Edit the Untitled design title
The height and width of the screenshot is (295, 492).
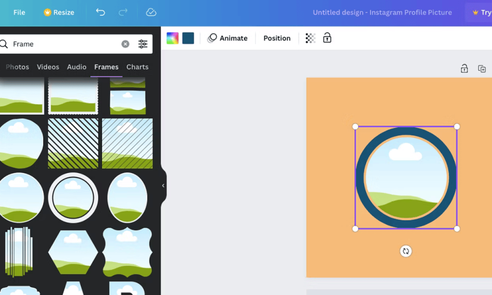coord(382,13)
